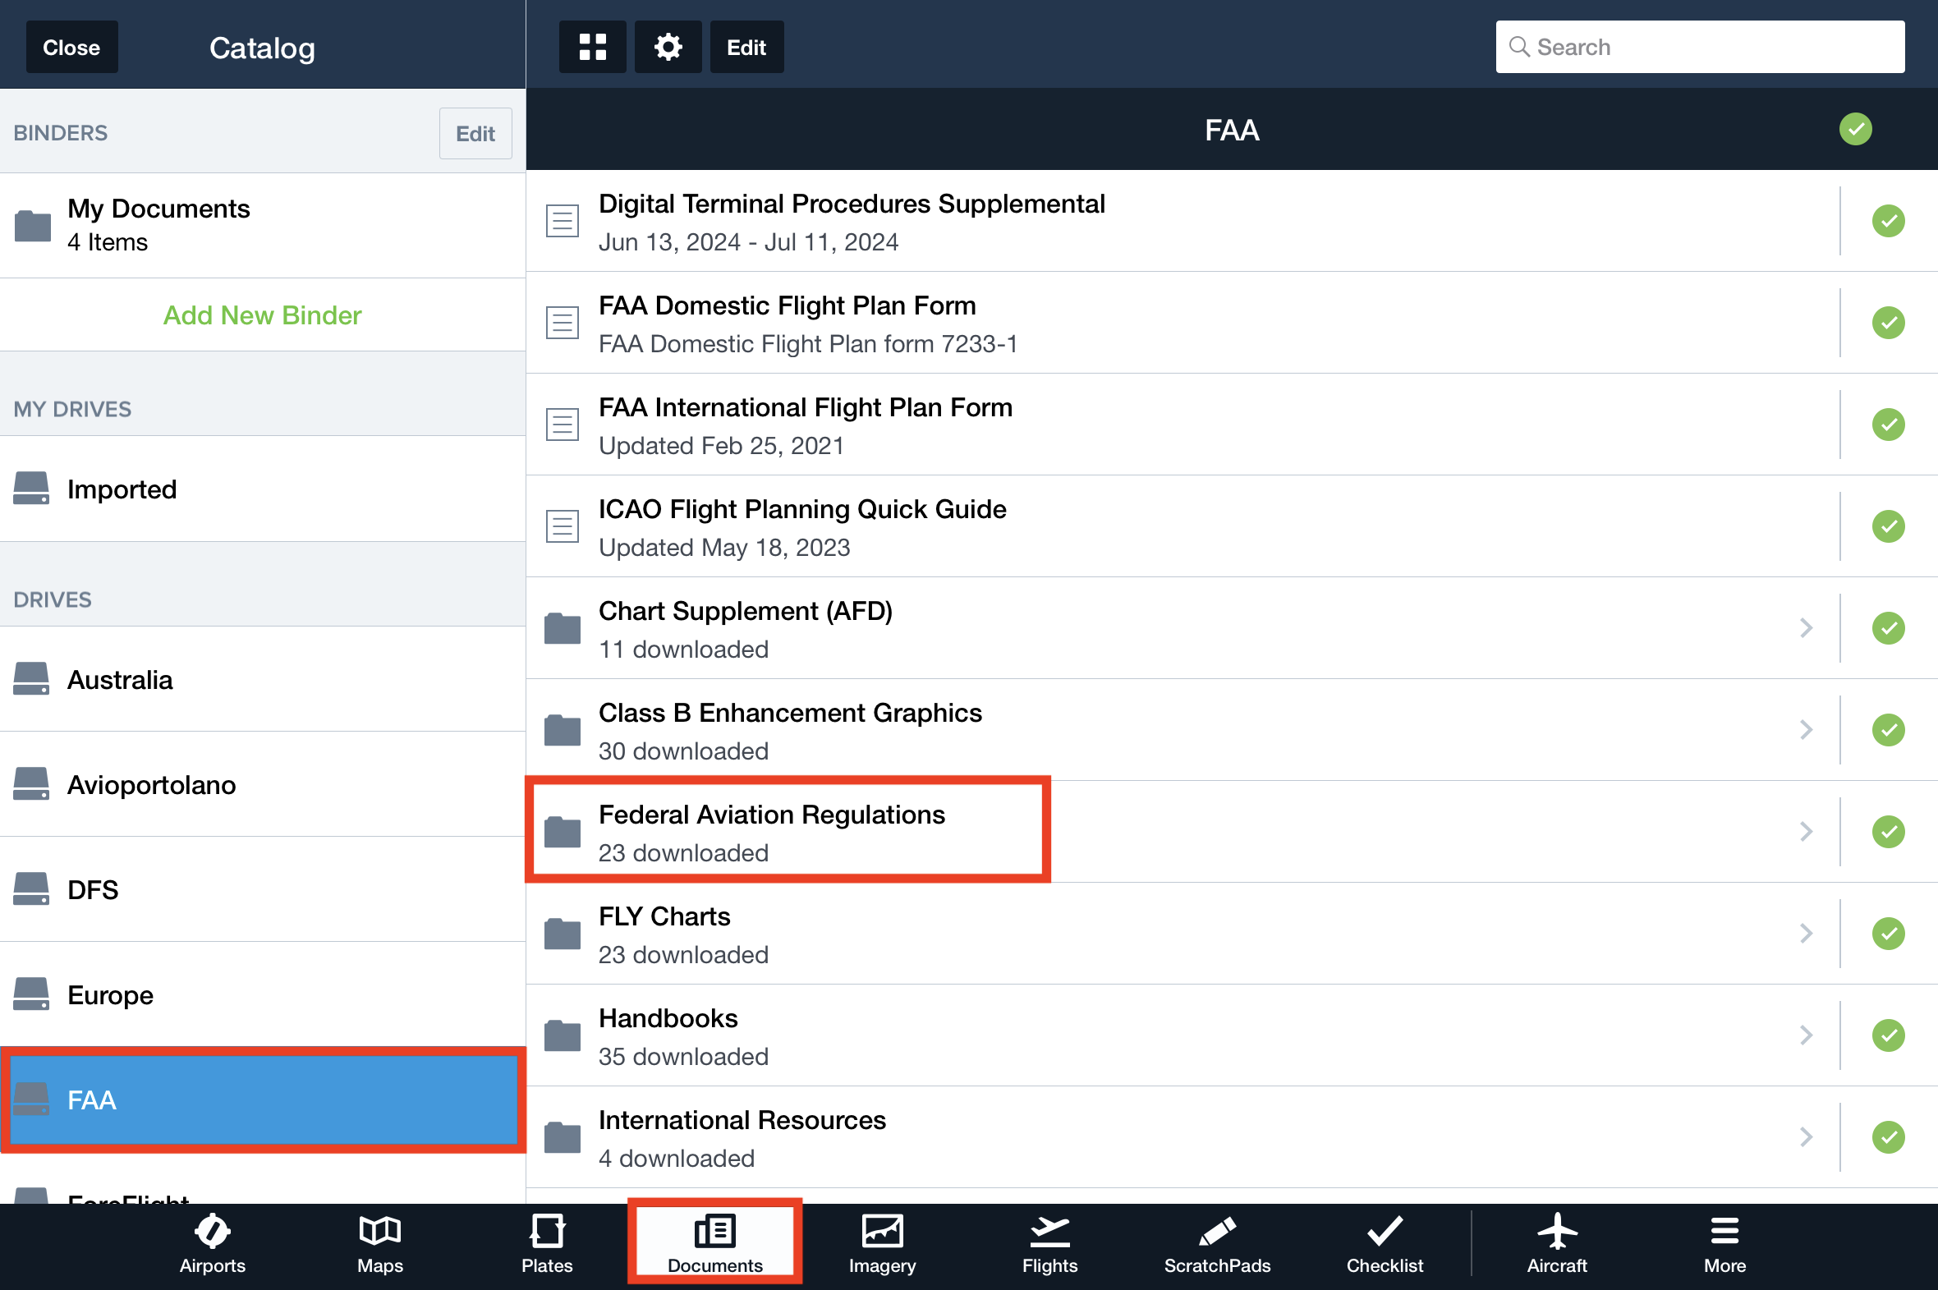Open the Airports tab
Image resolution: width=1938 pixels, height=1290 pixels.
tap(212, 1245)
